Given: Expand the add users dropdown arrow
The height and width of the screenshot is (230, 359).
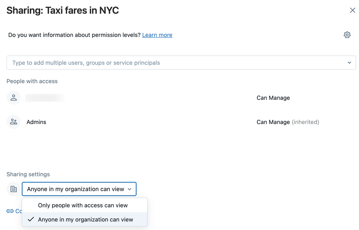Looking at the screenshot, I should click(349, 63).
